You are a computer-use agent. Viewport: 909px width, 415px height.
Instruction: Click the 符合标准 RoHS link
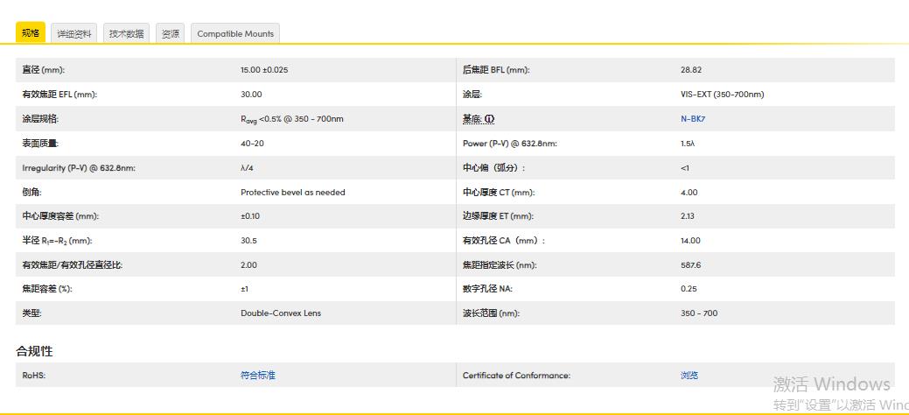[257, 375]
